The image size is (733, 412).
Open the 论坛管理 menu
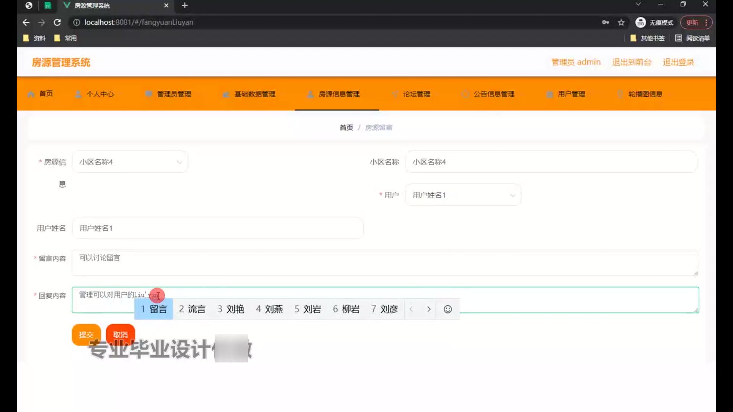pyautogui.click(x=416, y=94)
